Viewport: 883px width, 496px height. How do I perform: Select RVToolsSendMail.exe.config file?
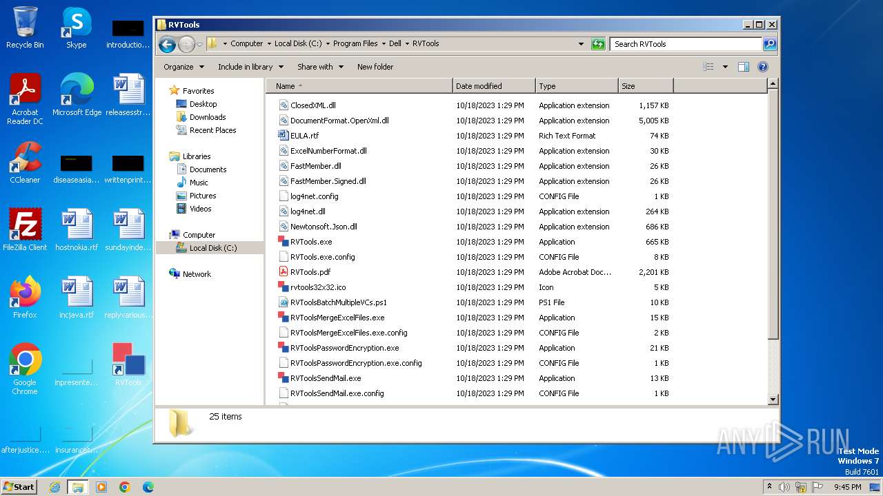coord(337,393)
